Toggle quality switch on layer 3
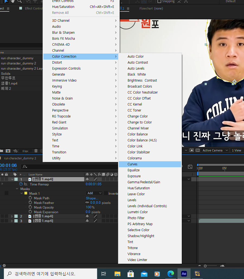 pyautogui.click(x=95, y=221)
